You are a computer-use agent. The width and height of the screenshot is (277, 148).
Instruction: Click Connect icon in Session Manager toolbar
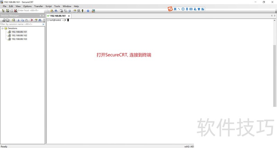(4, 20)
